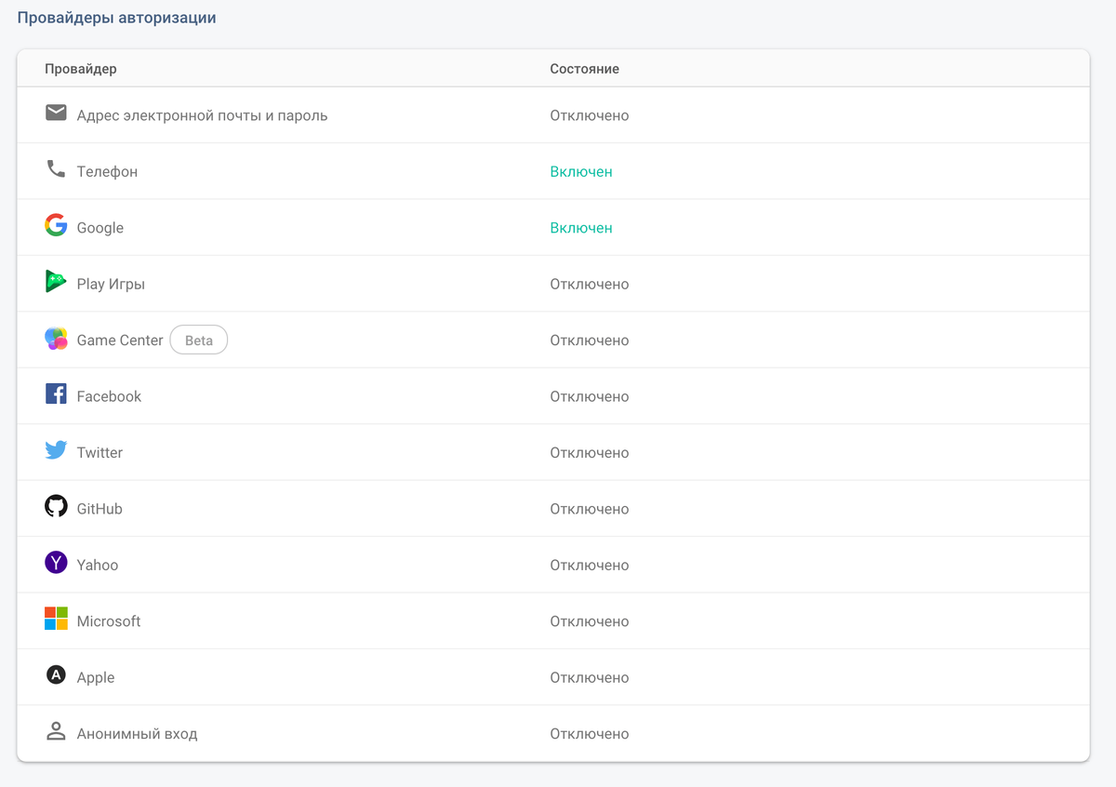Click the Apple provider icon
Image resolution: width=1116 pixels, height=787 pixels.
pyautogui.click(x=56, y=675)
